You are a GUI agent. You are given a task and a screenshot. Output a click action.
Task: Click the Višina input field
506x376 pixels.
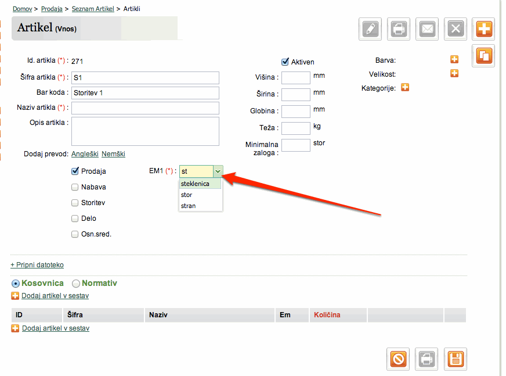coord(296,78)
